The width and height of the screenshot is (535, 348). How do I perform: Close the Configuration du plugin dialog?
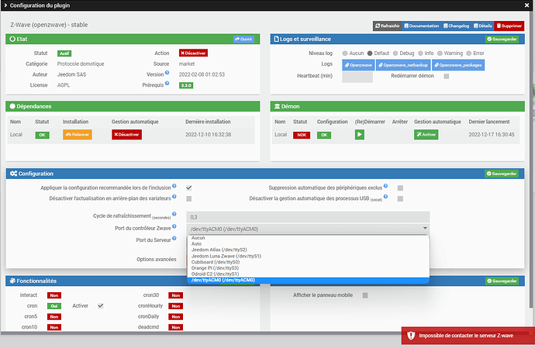pos(526,5)
